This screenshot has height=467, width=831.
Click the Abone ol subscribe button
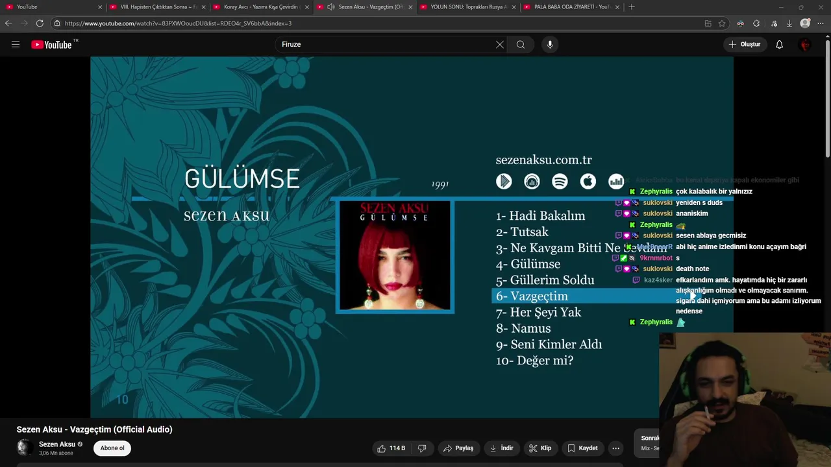point(112,448)
